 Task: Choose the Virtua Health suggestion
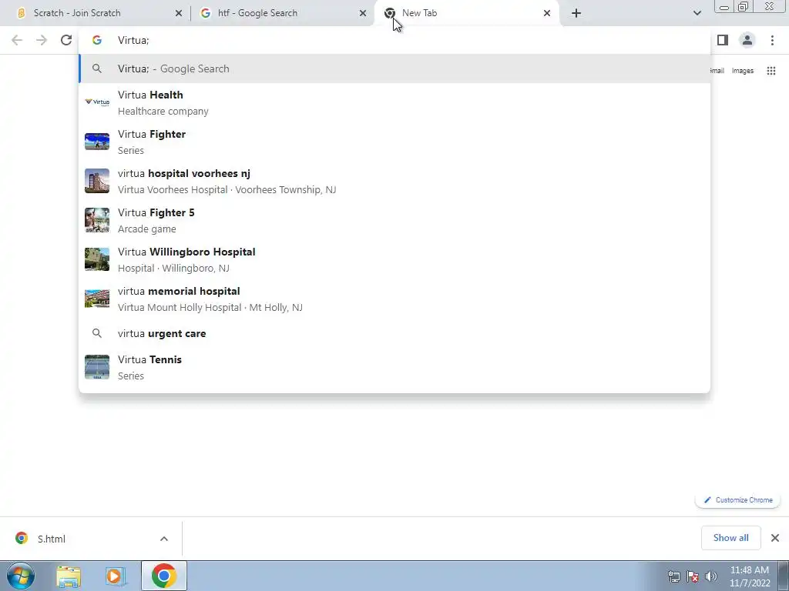click(394, 102)
